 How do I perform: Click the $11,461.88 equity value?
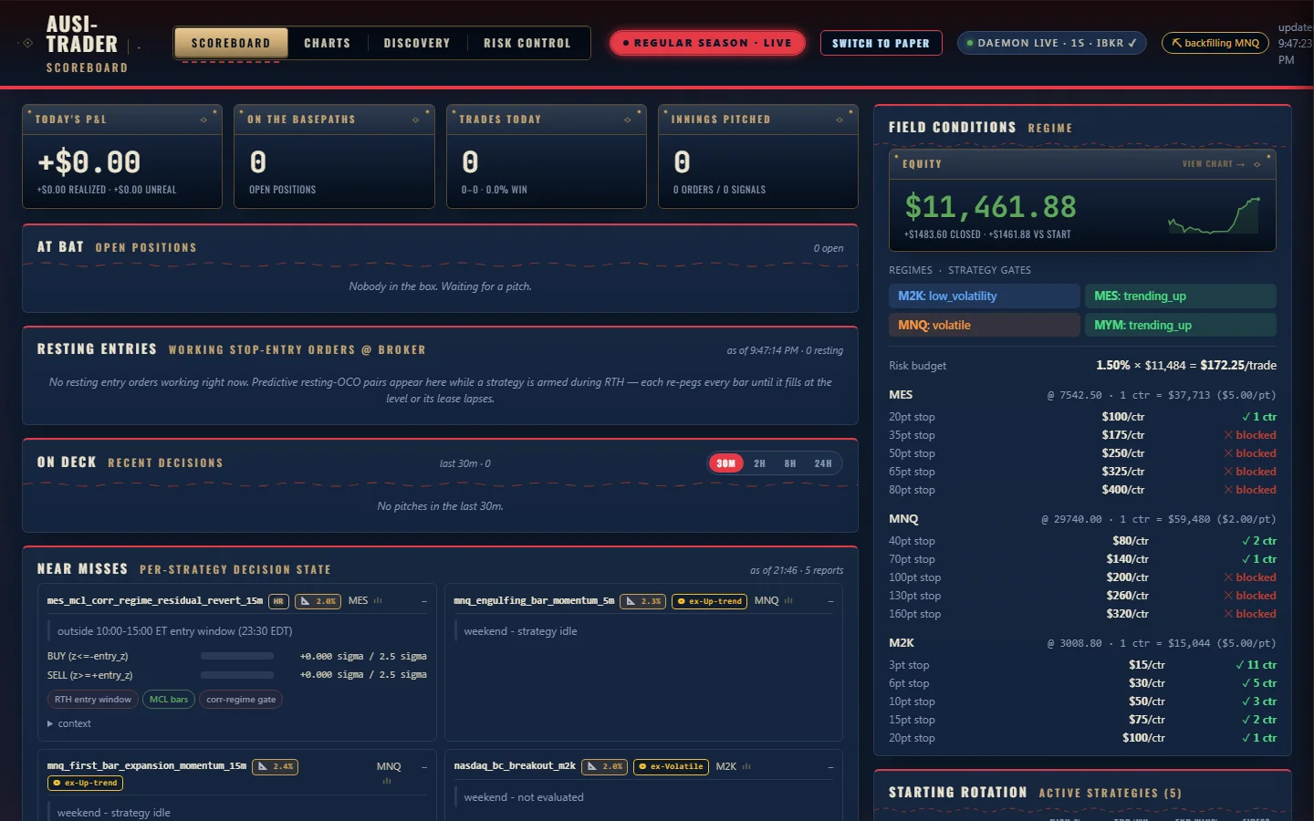[990, 207]
